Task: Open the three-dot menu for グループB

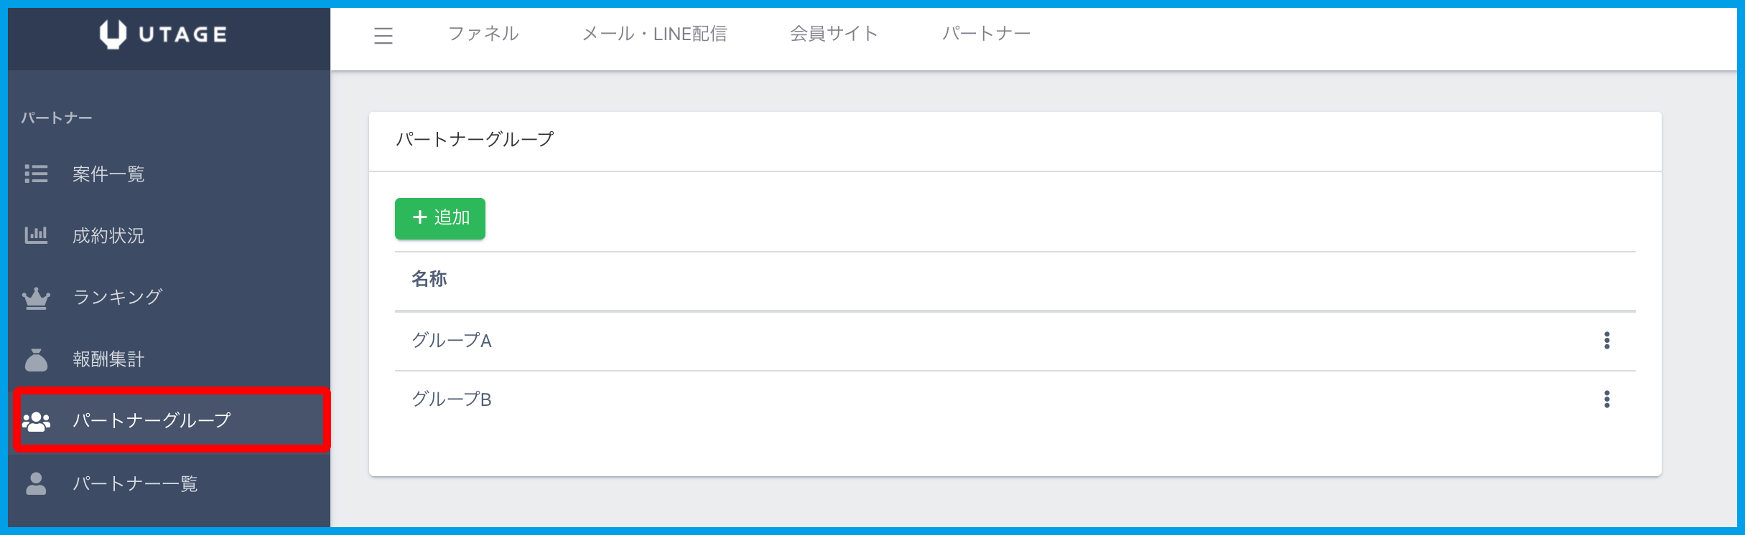Action: (1606, 399)
